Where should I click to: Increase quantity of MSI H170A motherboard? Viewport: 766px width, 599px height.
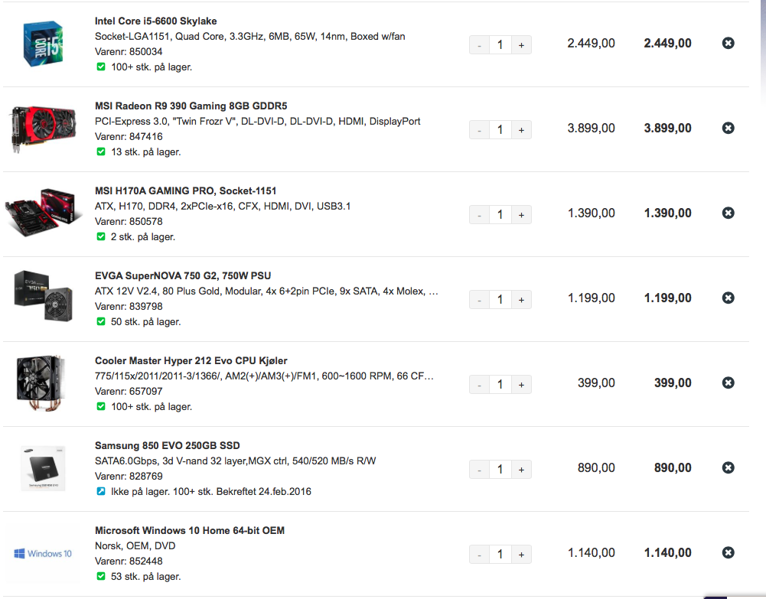click(521, 215)
